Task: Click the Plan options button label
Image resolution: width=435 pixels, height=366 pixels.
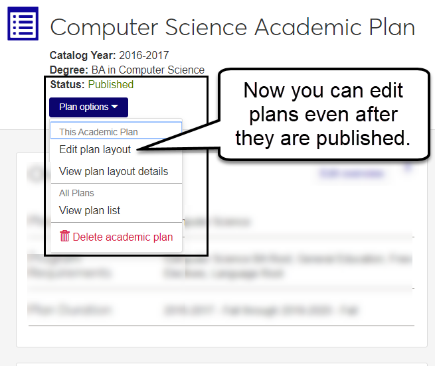Action: (x=83, y=107)
